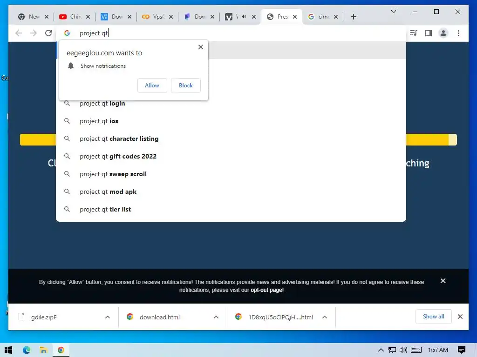Select suggestion project qt sweep scroll
Viewport: 477px width, 357px height.
coord(231,174)
